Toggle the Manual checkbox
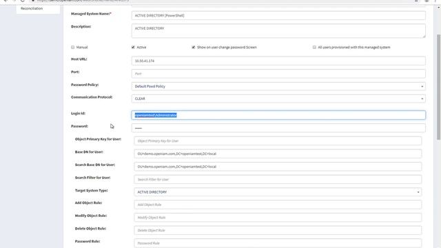The width and height of the screenshot is (441, 248). coord(73,48)
